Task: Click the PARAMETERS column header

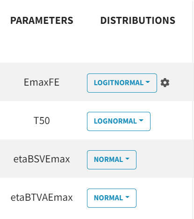Action: (42, 21)
